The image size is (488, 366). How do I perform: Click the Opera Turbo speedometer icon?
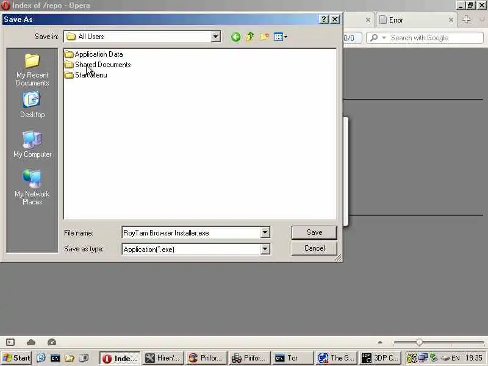[52, 342]
